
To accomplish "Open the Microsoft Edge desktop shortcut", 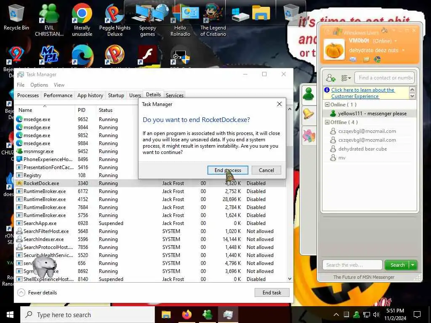I will tap(82, 55).
